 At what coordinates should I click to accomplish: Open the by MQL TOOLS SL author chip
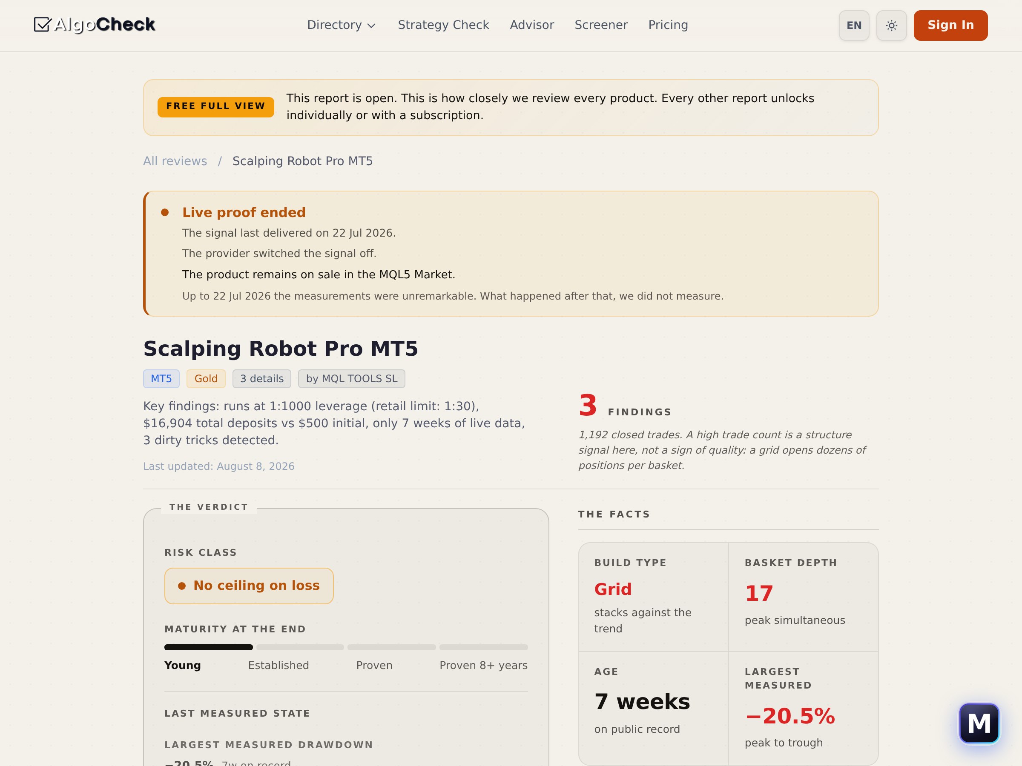[352, 379]
